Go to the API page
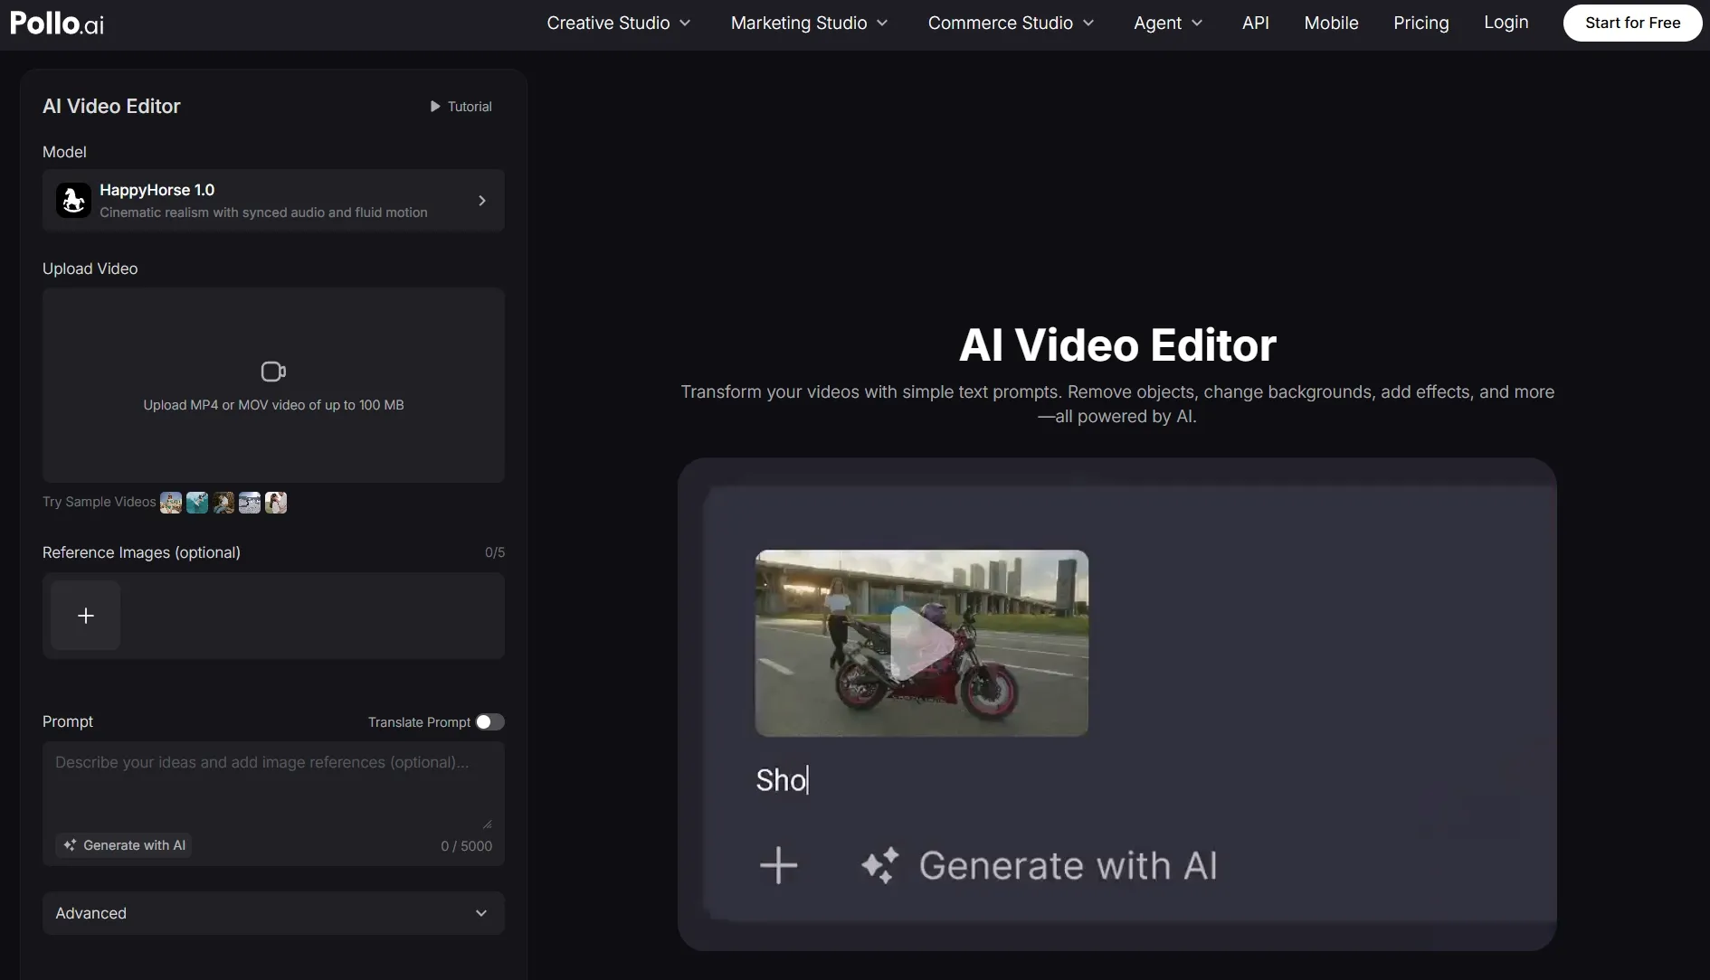The height and width of the screenshot is (980, 1710). pyautogui.click(x=1256, y=23)
